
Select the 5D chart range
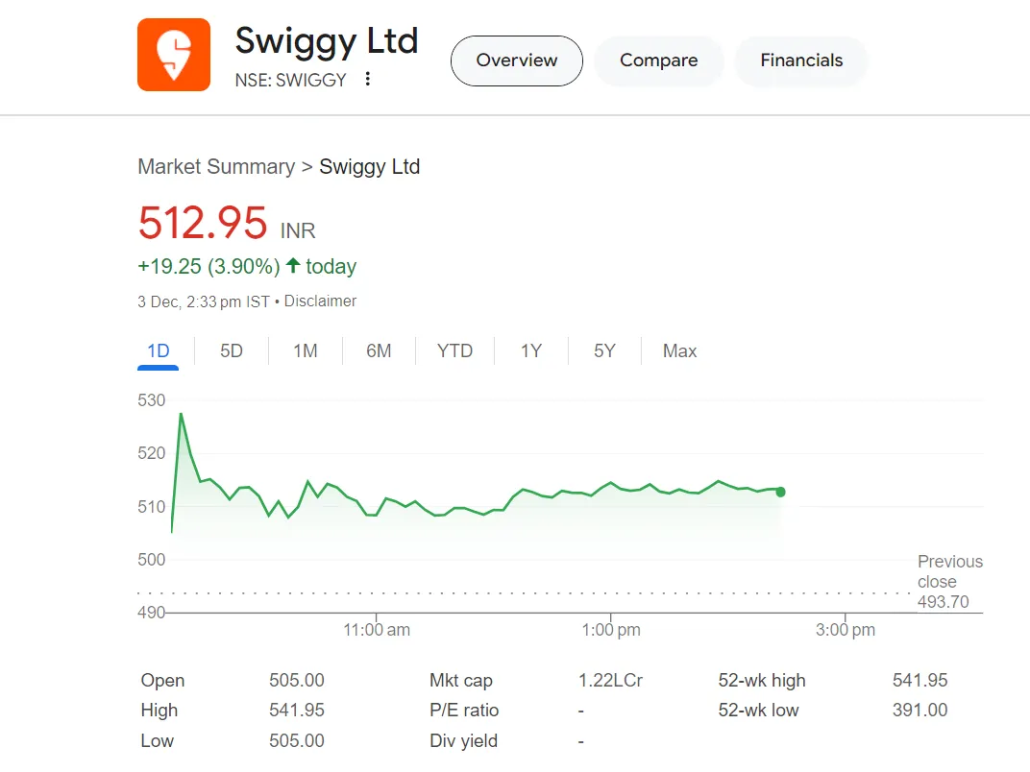click(x=232, y=351)
